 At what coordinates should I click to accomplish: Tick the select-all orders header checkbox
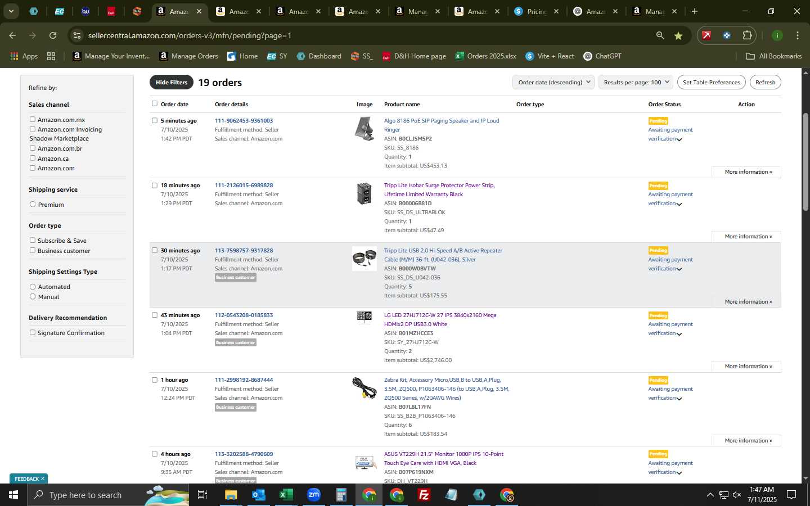[155, 103]
